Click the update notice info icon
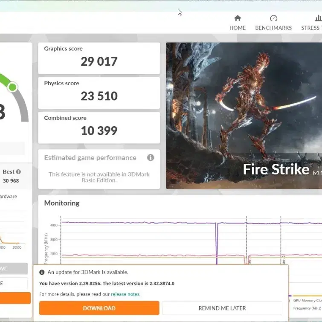 tap(42, 272)
